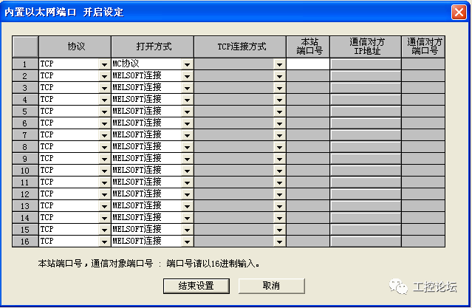Open row 1 协议 dropdown
This screenshot has width=472, height=308.
pos(104,64)
